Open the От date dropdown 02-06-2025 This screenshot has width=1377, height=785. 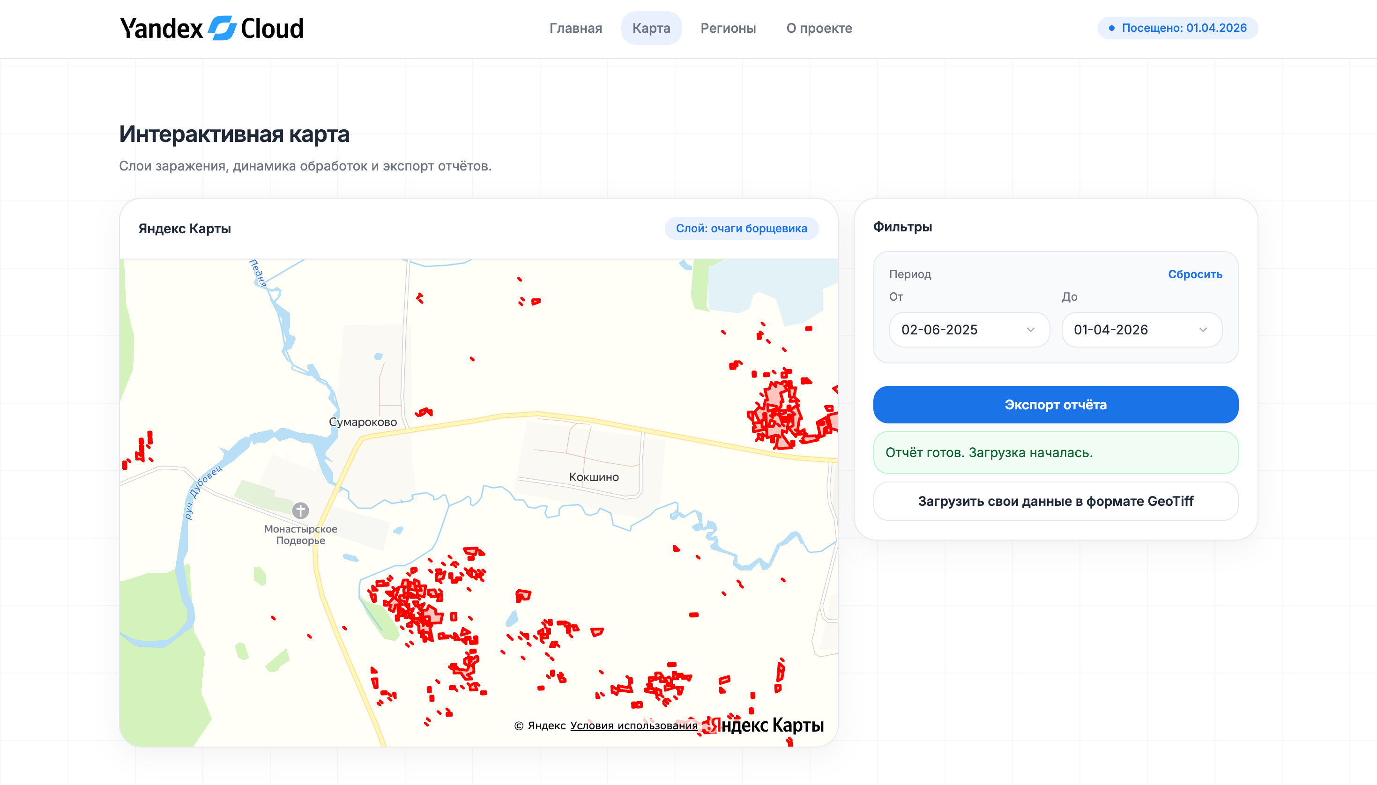pos(968,329)
